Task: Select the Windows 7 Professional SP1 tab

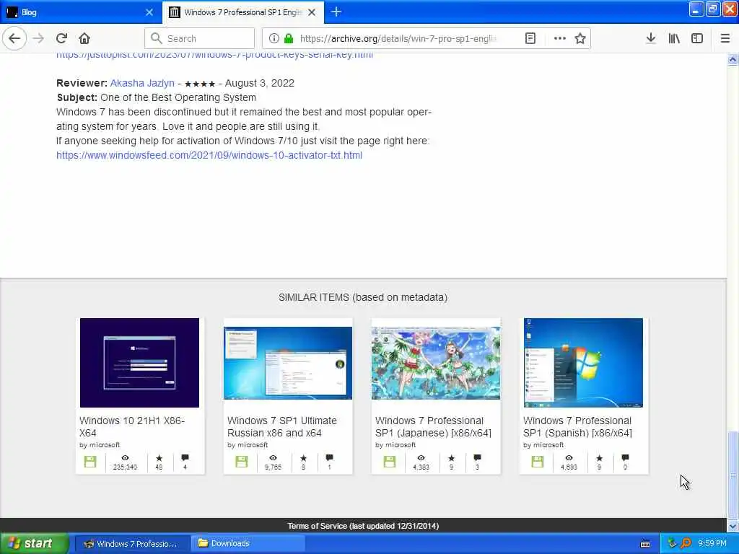Action: [x=242, y=12]
